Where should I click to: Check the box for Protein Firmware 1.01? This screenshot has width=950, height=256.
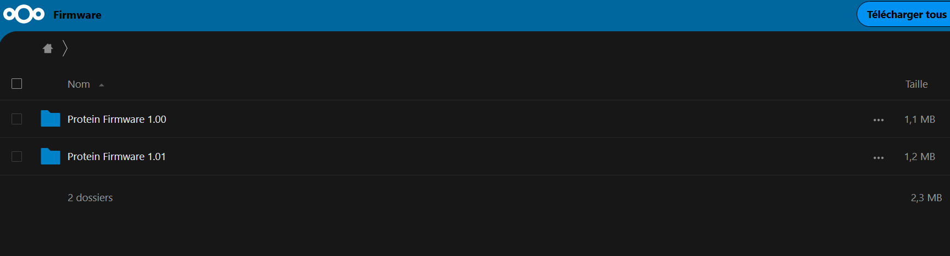(17, 157)
